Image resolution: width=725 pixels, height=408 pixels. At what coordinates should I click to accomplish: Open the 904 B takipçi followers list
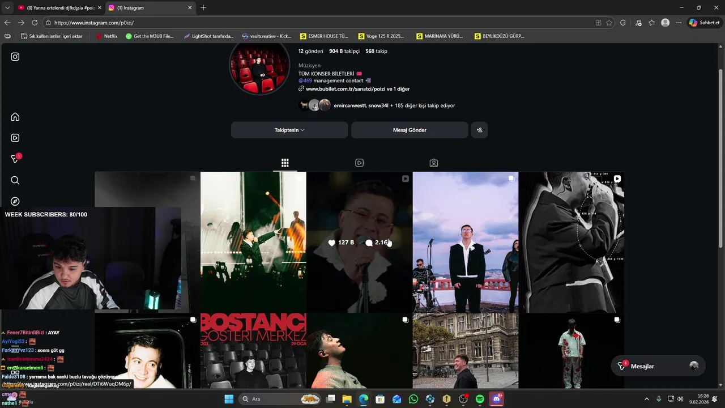344,51
